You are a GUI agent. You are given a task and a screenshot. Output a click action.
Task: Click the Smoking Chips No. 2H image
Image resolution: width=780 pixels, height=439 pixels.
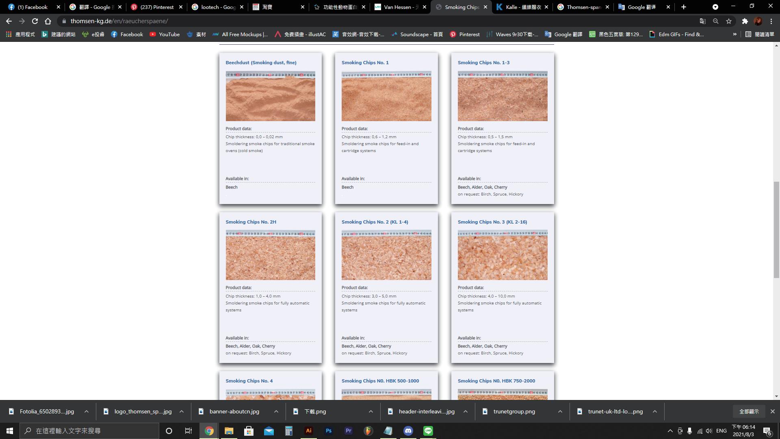click(270, 255)
